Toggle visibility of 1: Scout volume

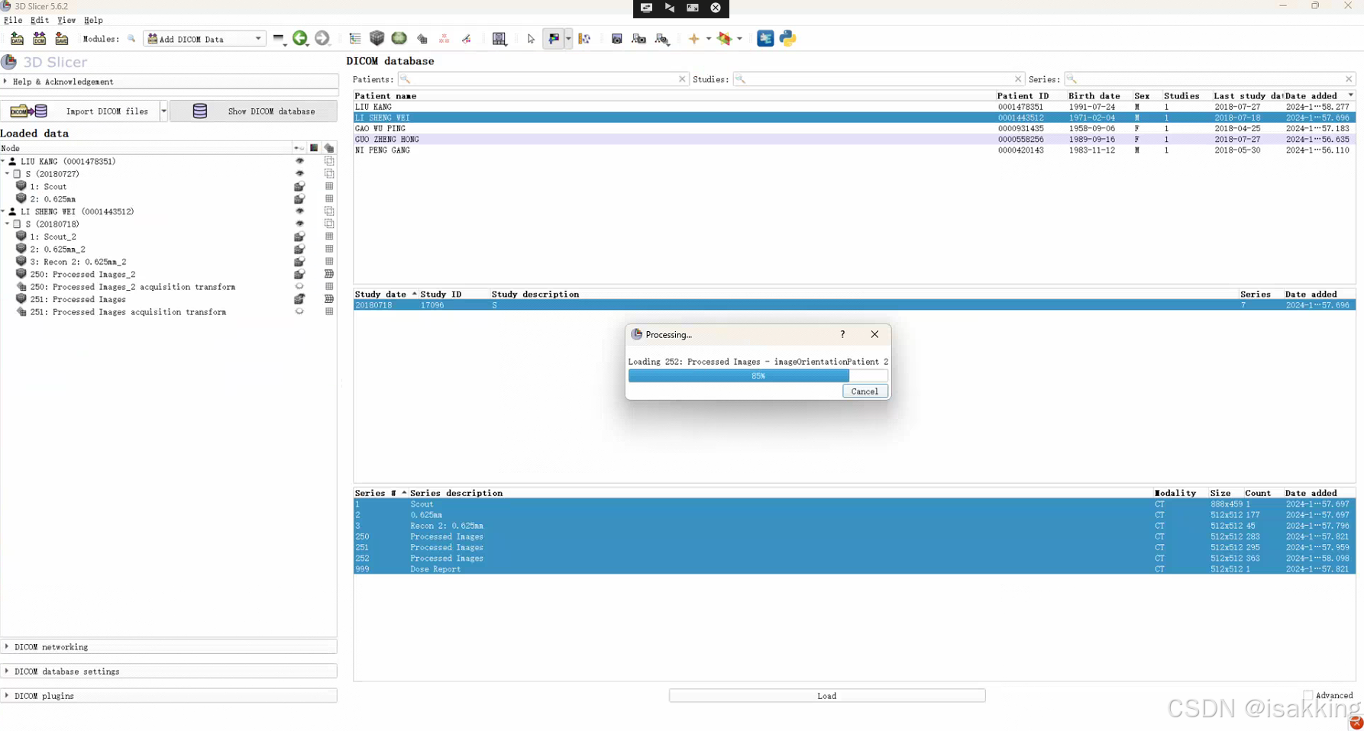coord(299,186)
